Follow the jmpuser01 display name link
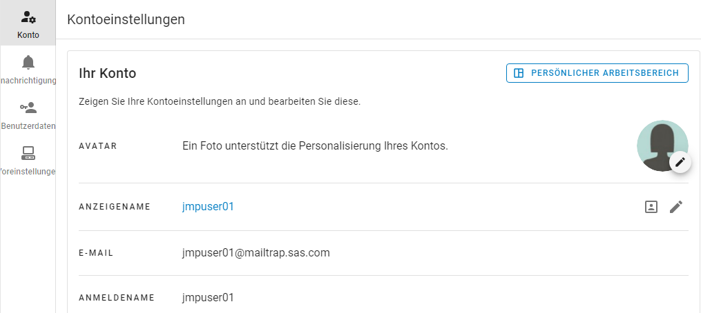Screen dimensions: 701x313 coord(208,206)
